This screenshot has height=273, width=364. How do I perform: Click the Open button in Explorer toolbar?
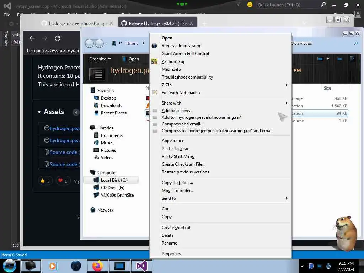pyautogui.click(x=131, y=59)
